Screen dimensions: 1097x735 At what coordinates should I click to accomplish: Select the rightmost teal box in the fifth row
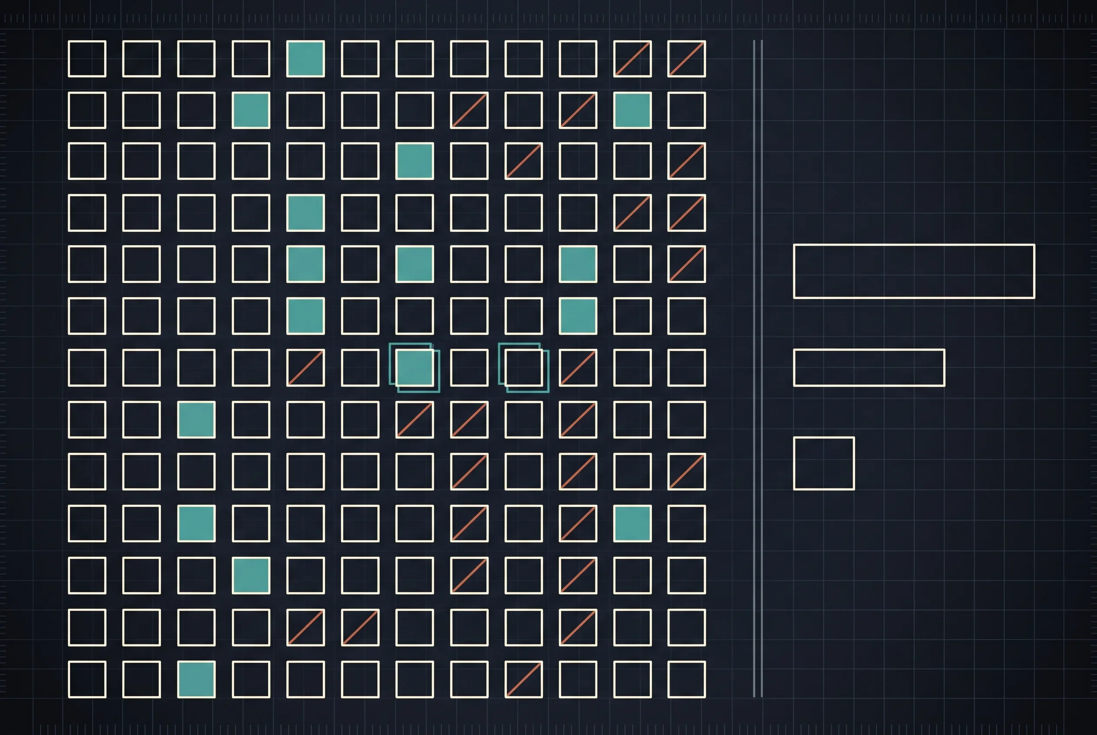click(x=578, y=264)
